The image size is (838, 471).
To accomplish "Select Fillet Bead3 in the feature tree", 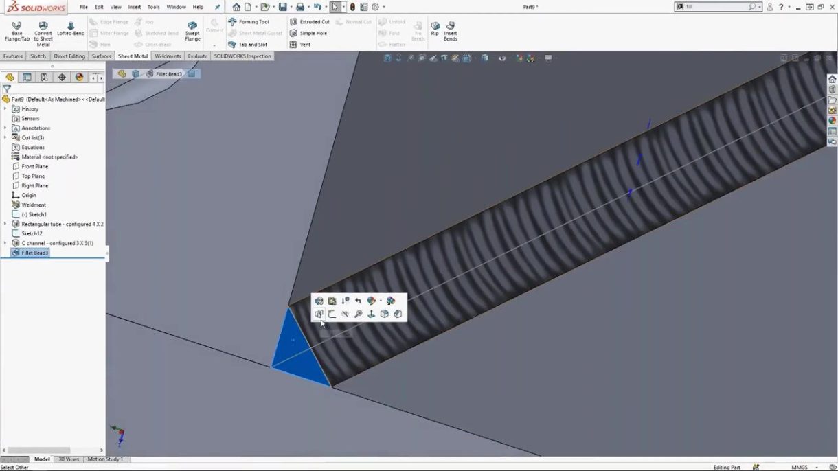I will point(34,253).
